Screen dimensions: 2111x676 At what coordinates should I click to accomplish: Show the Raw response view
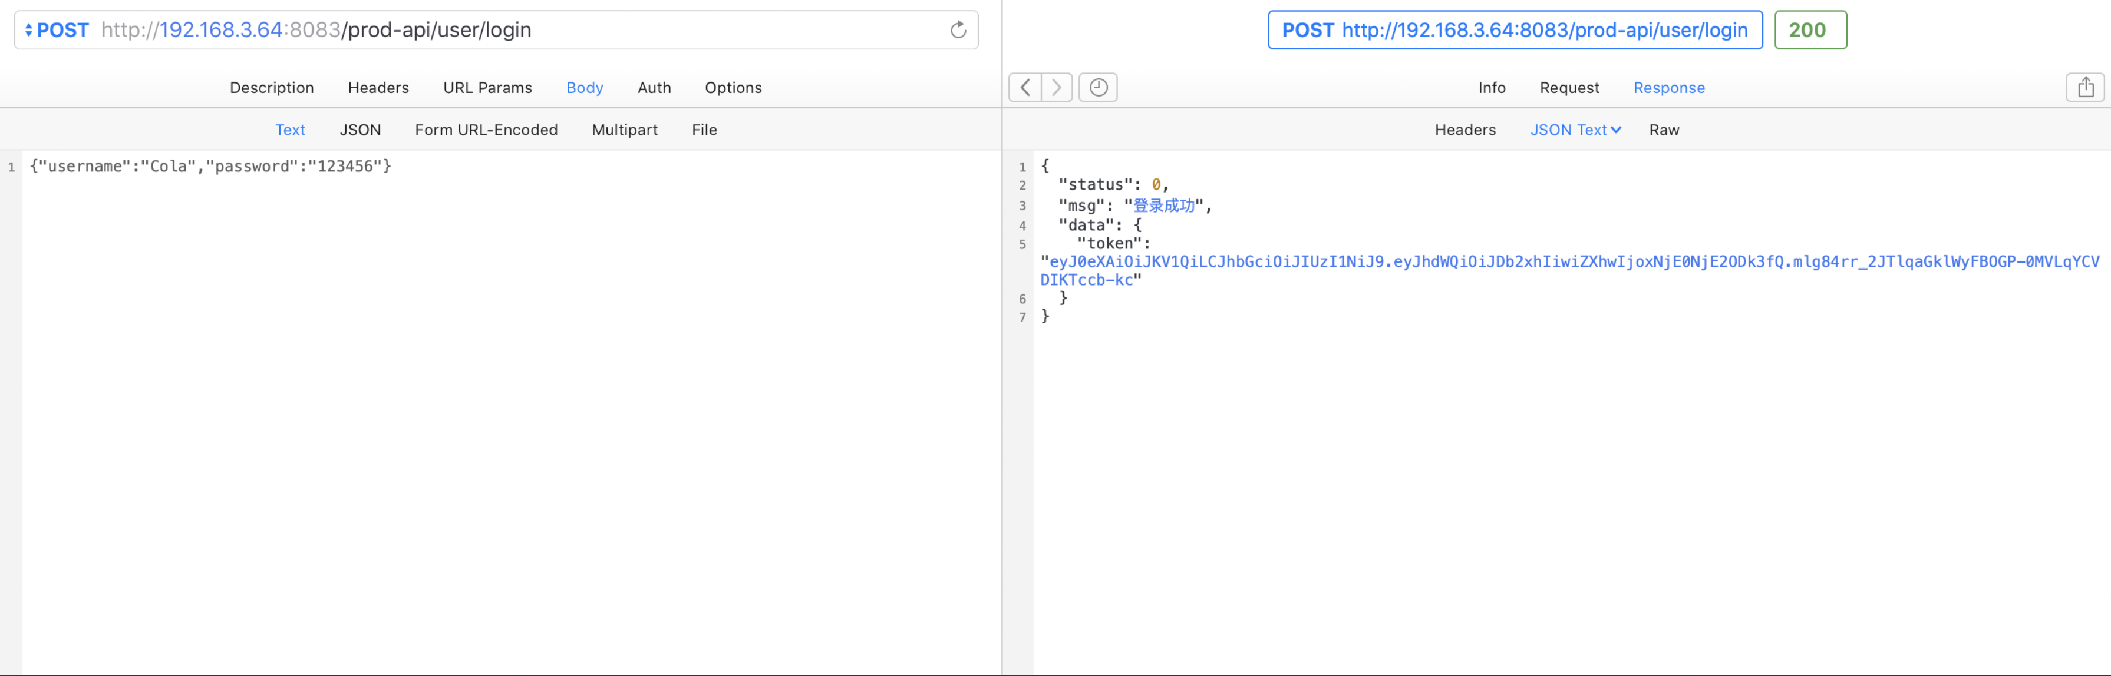tap(1664, 130)
